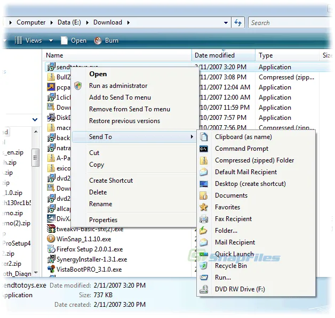Click the Download breadcrumb
This screenshot has width=335, height=318.
pos(108,22)
